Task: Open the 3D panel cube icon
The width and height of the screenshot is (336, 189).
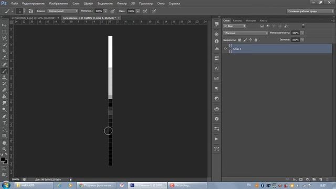Action: coord(216,119)
